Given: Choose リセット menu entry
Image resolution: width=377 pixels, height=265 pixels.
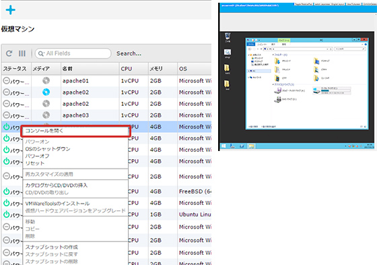Looking at the screenshot, I should coord(35,163).
